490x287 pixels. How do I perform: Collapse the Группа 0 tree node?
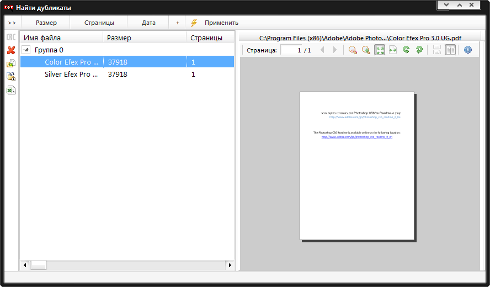point(26,50)
